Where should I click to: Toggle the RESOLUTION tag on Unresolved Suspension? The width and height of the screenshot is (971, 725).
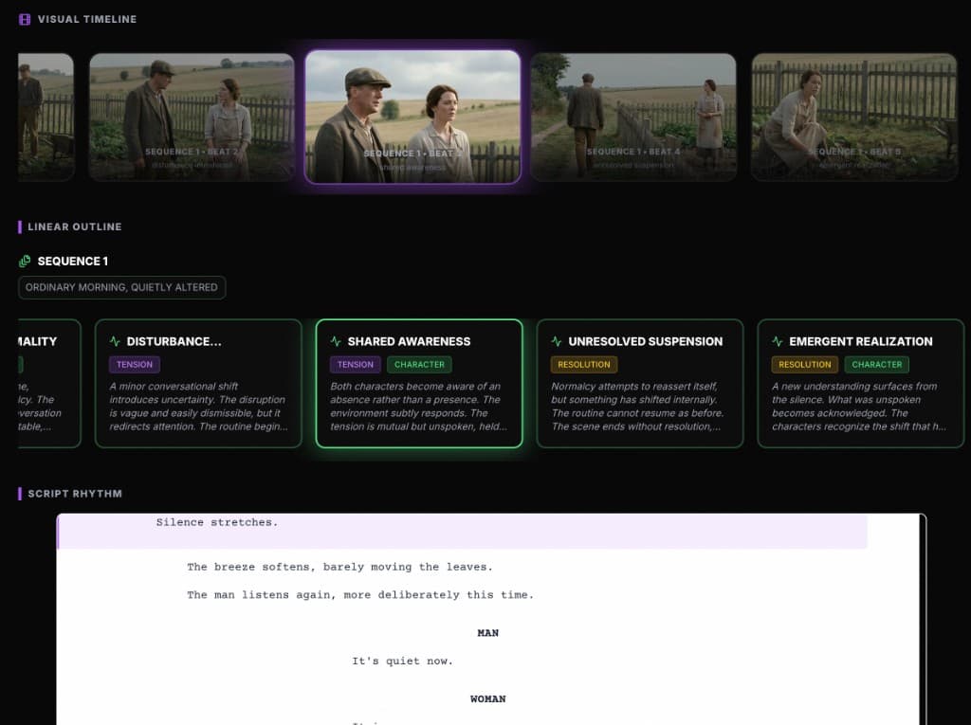(x=583, y=364)
